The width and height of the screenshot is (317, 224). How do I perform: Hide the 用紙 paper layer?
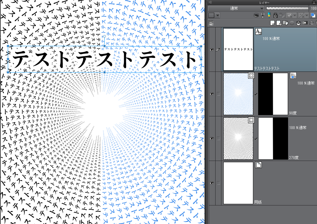(x=212, y=183)
